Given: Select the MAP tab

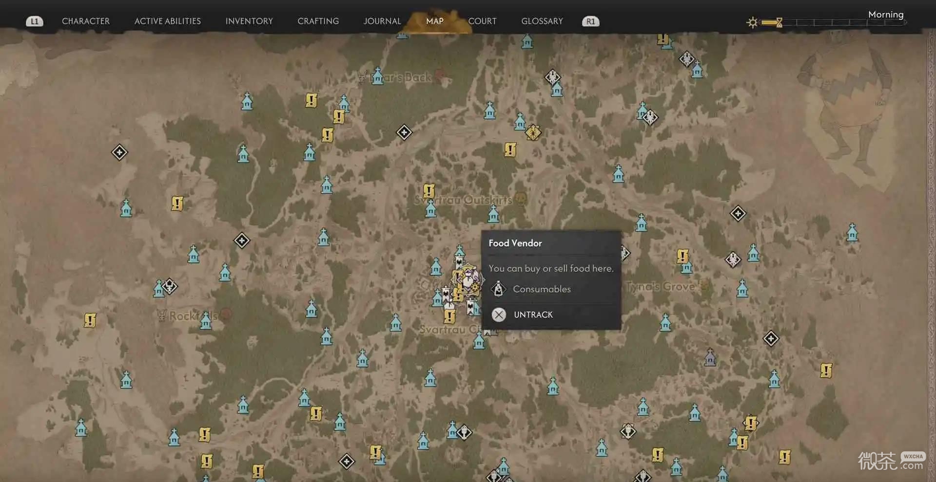Looking at the screenshot, I should [x=435, y=21].
